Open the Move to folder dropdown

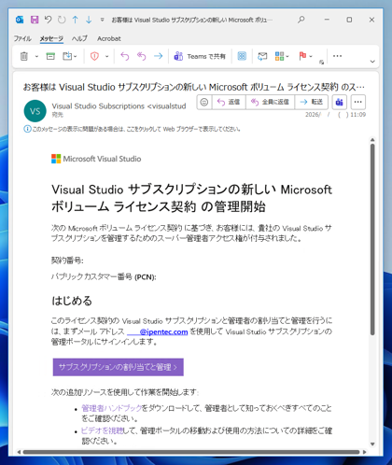(70, 56)
